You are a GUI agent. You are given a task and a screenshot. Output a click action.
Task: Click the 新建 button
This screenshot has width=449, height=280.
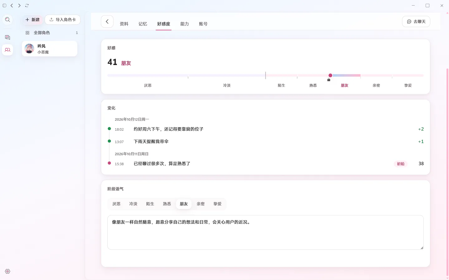[32, 20]
